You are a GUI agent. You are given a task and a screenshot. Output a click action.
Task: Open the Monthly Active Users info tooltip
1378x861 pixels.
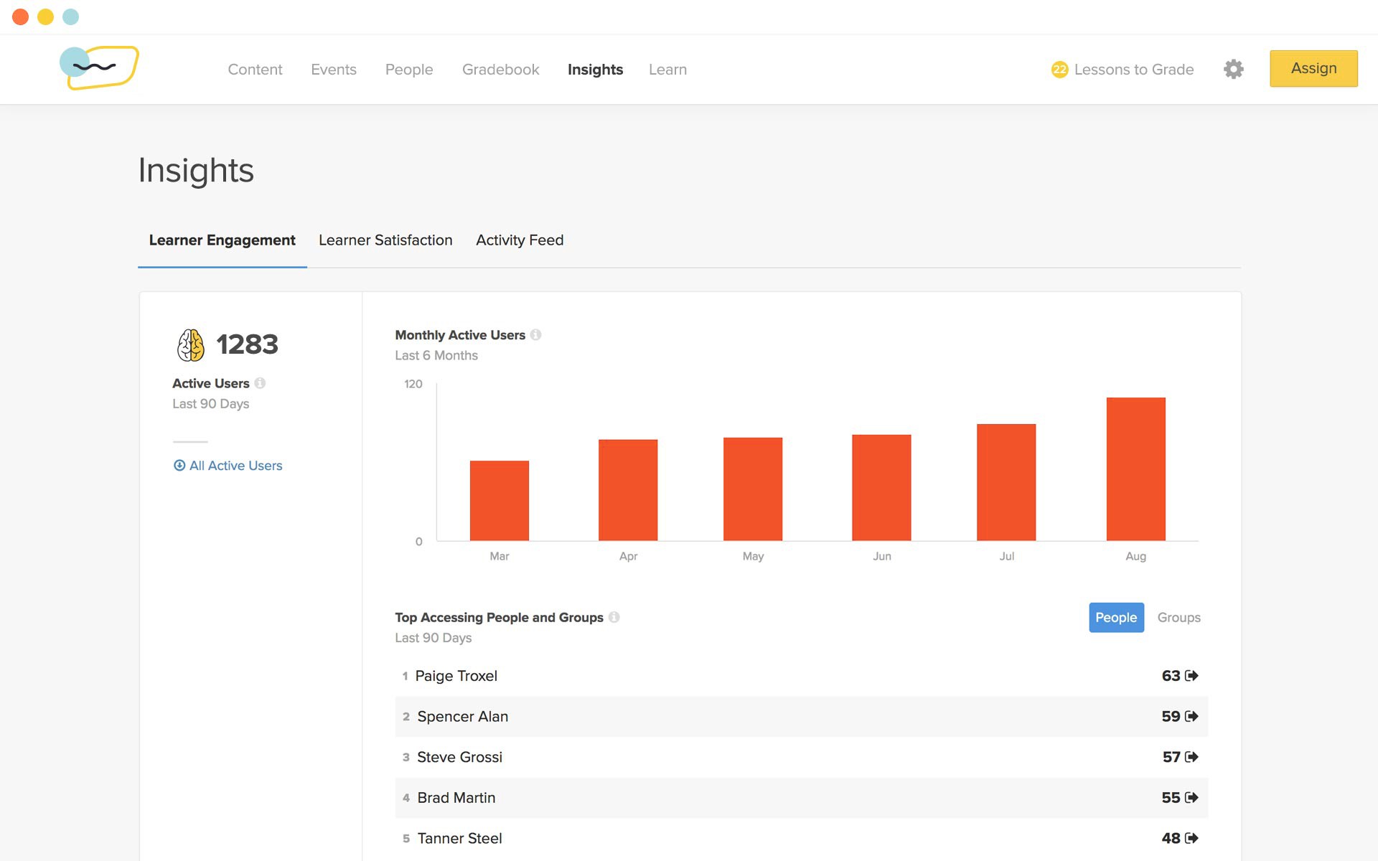coord(537,334)
